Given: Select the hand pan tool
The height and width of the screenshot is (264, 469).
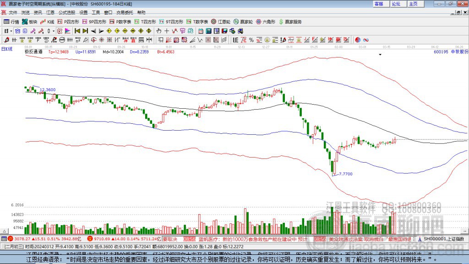Looking at the screenshot, I should 158,31.
